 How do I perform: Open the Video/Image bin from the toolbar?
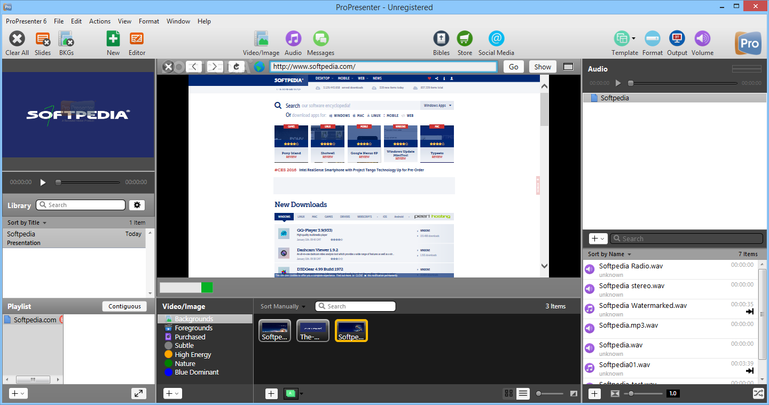point(261,39)
